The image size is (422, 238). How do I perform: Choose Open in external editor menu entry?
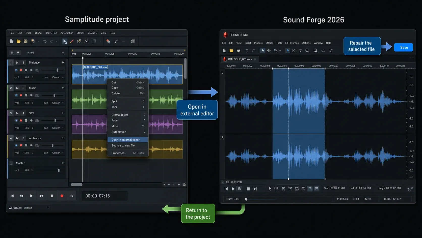coord(128,140)
